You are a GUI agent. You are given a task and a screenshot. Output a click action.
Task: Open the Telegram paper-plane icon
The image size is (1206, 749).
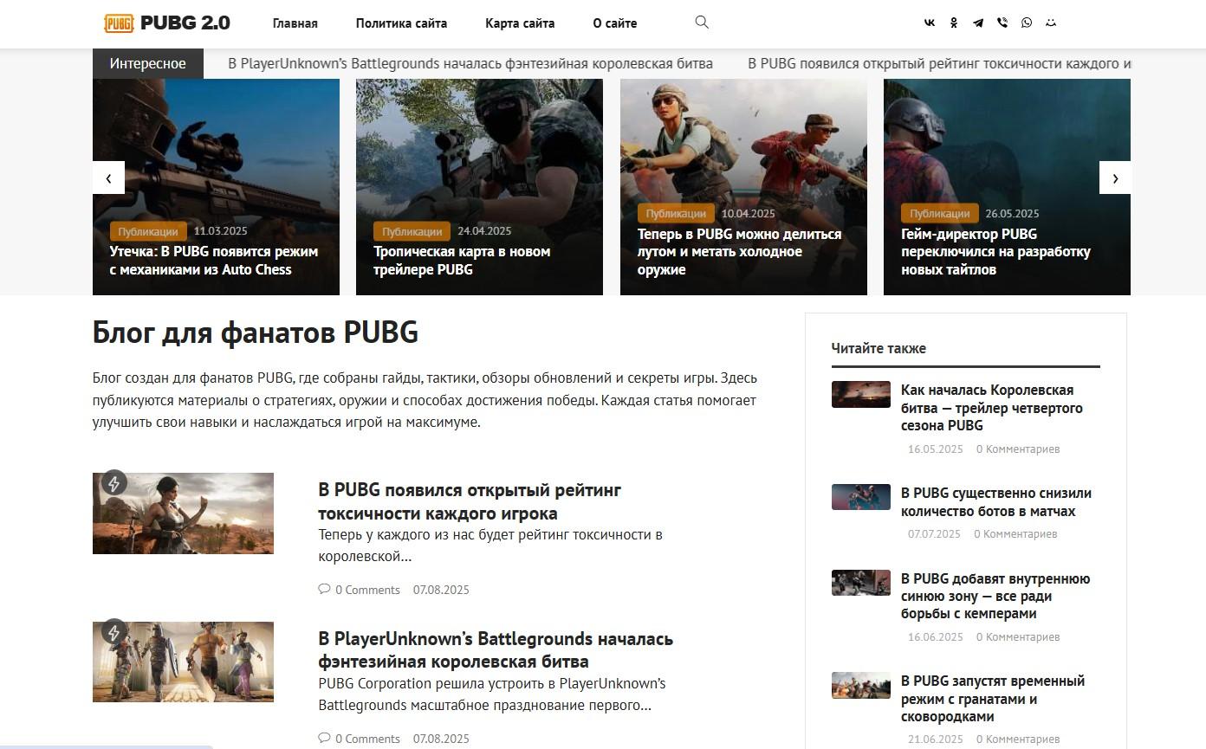click(978, 23)
